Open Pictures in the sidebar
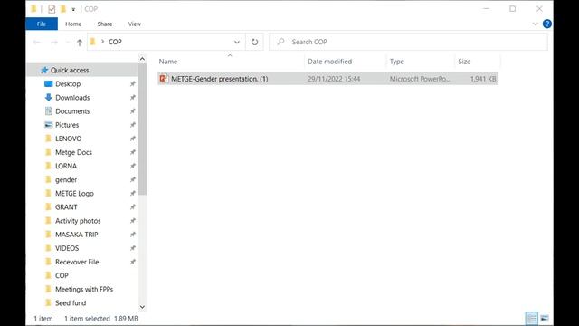 pos(67,125)
